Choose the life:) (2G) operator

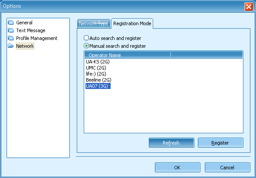click(96, 74)
